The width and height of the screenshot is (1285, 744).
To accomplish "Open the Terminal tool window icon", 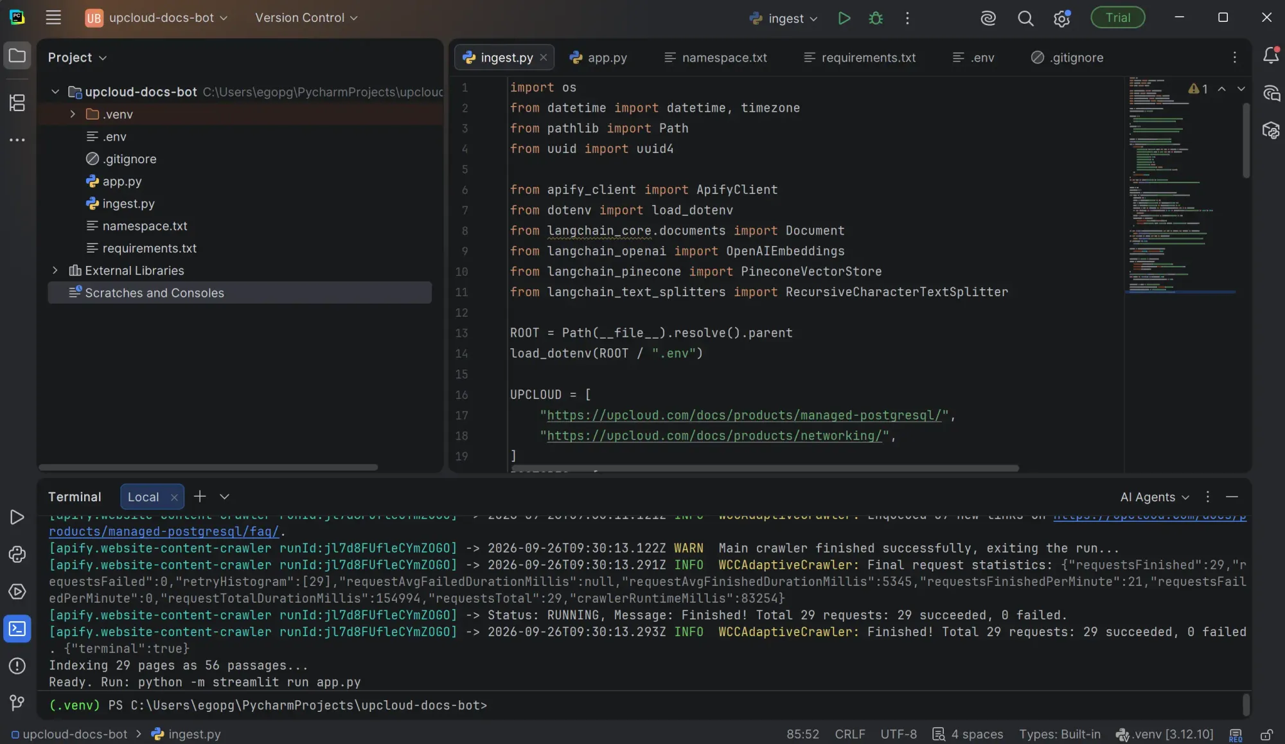I will point(17,628).
